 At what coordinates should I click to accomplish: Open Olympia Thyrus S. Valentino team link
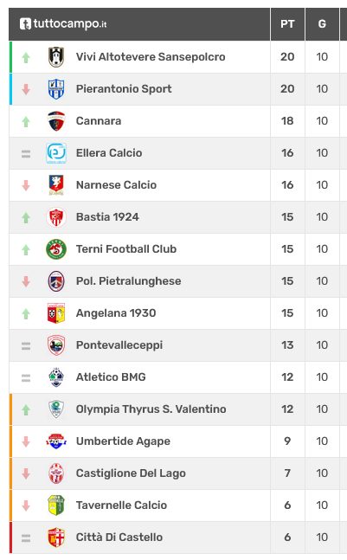click(x=151, y=409)
